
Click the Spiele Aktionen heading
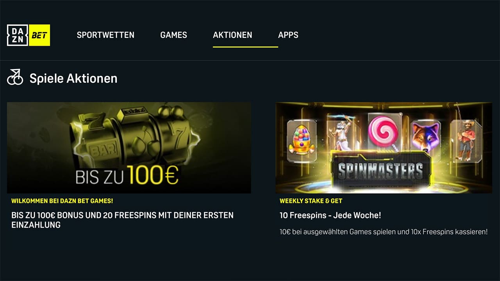tap(73, 78)
